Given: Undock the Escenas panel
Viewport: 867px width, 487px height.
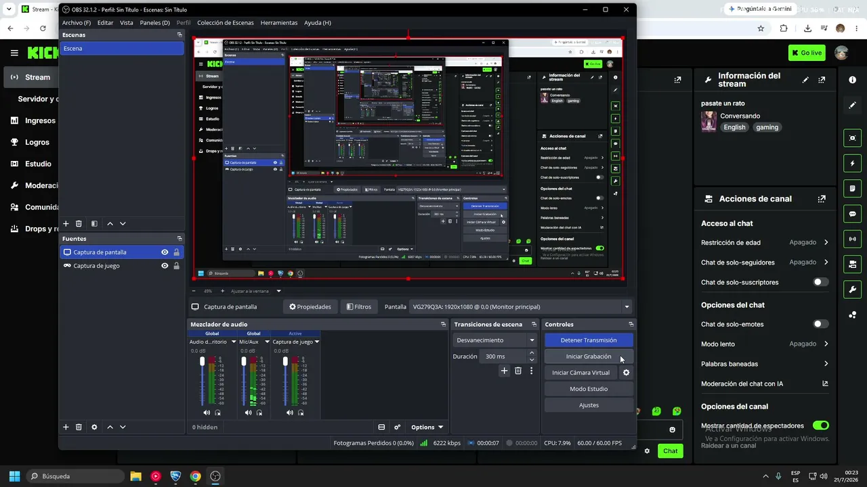Looking at the screenshot, I should (x=179, y=34).
